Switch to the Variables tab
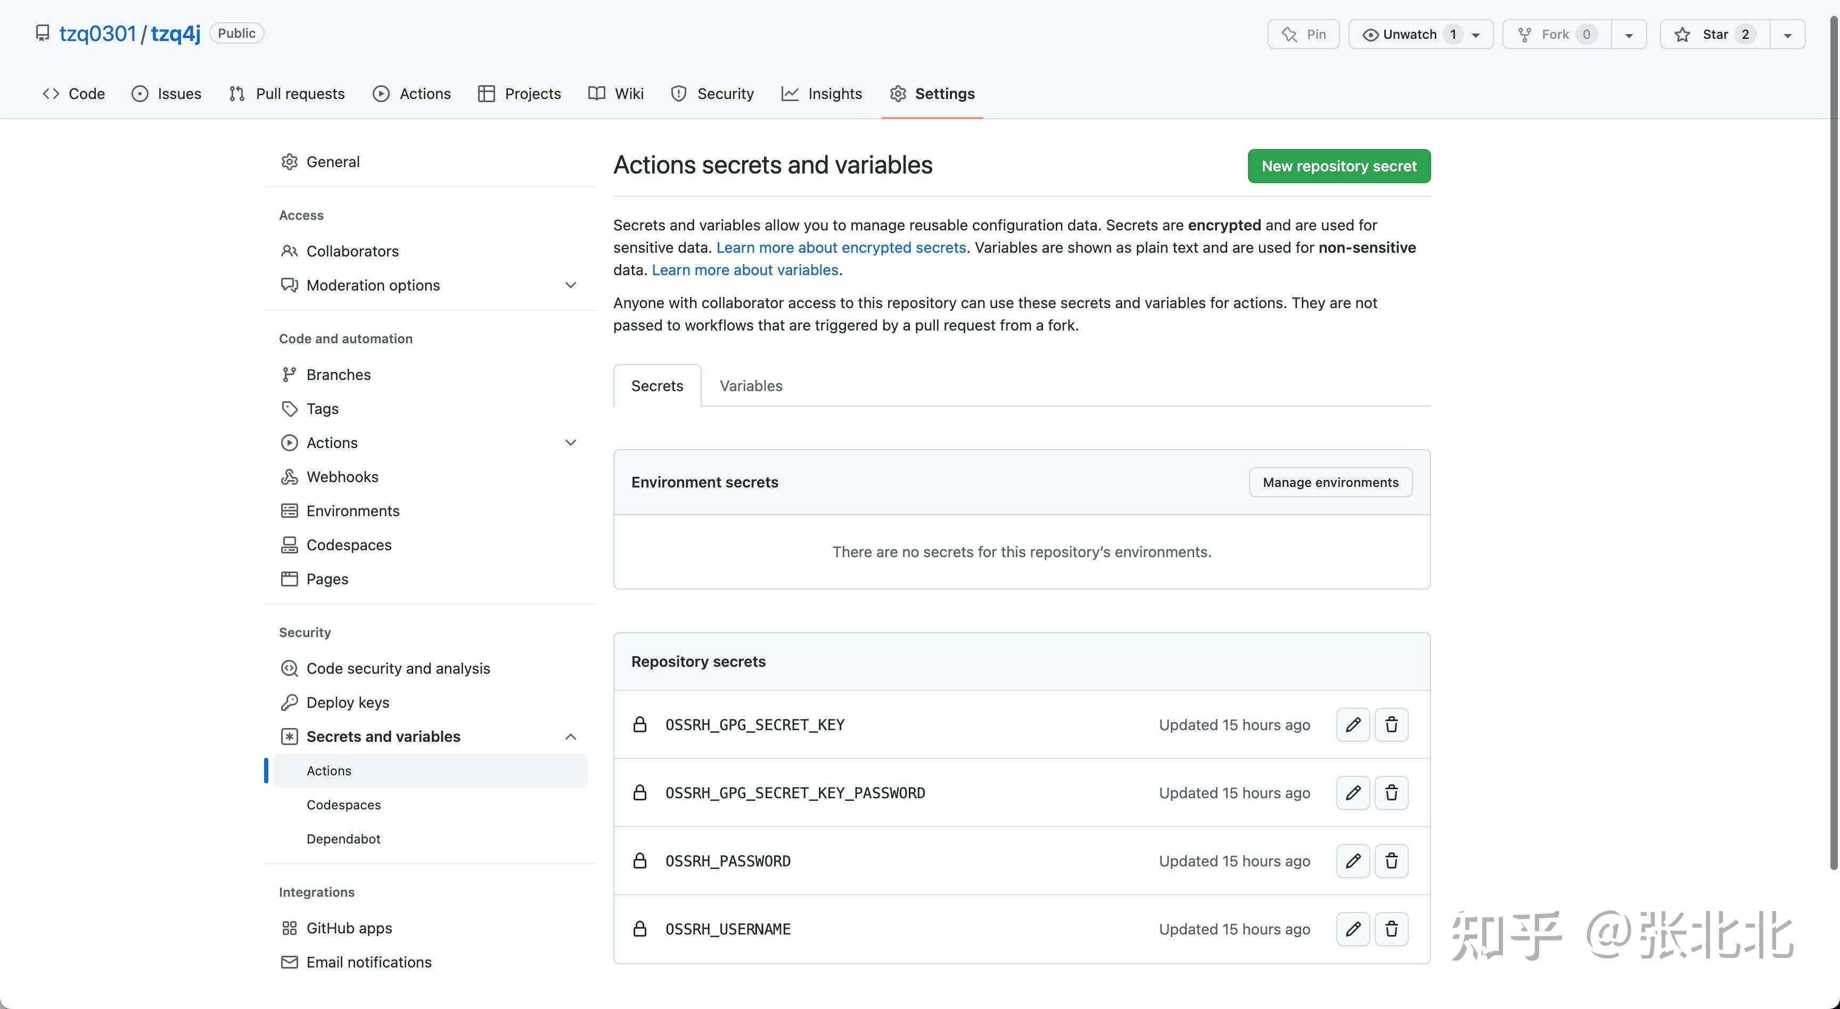Image resolution: width=1840 pixels, height=1009 pixels. 751,386
